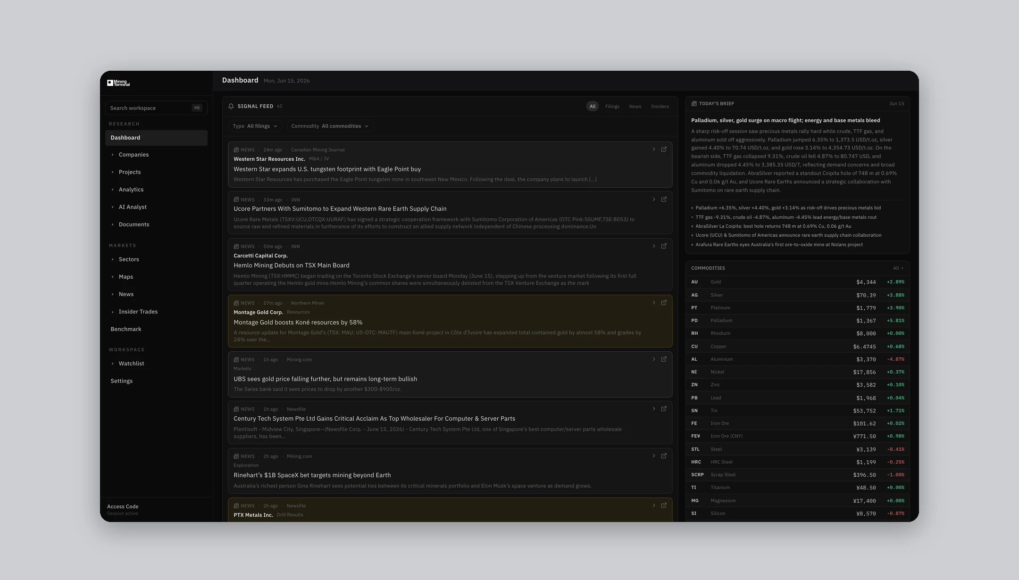Open external link for PTX Metals article
The width and height of the screenshot is (1019, 580).
tap(664, 505)
